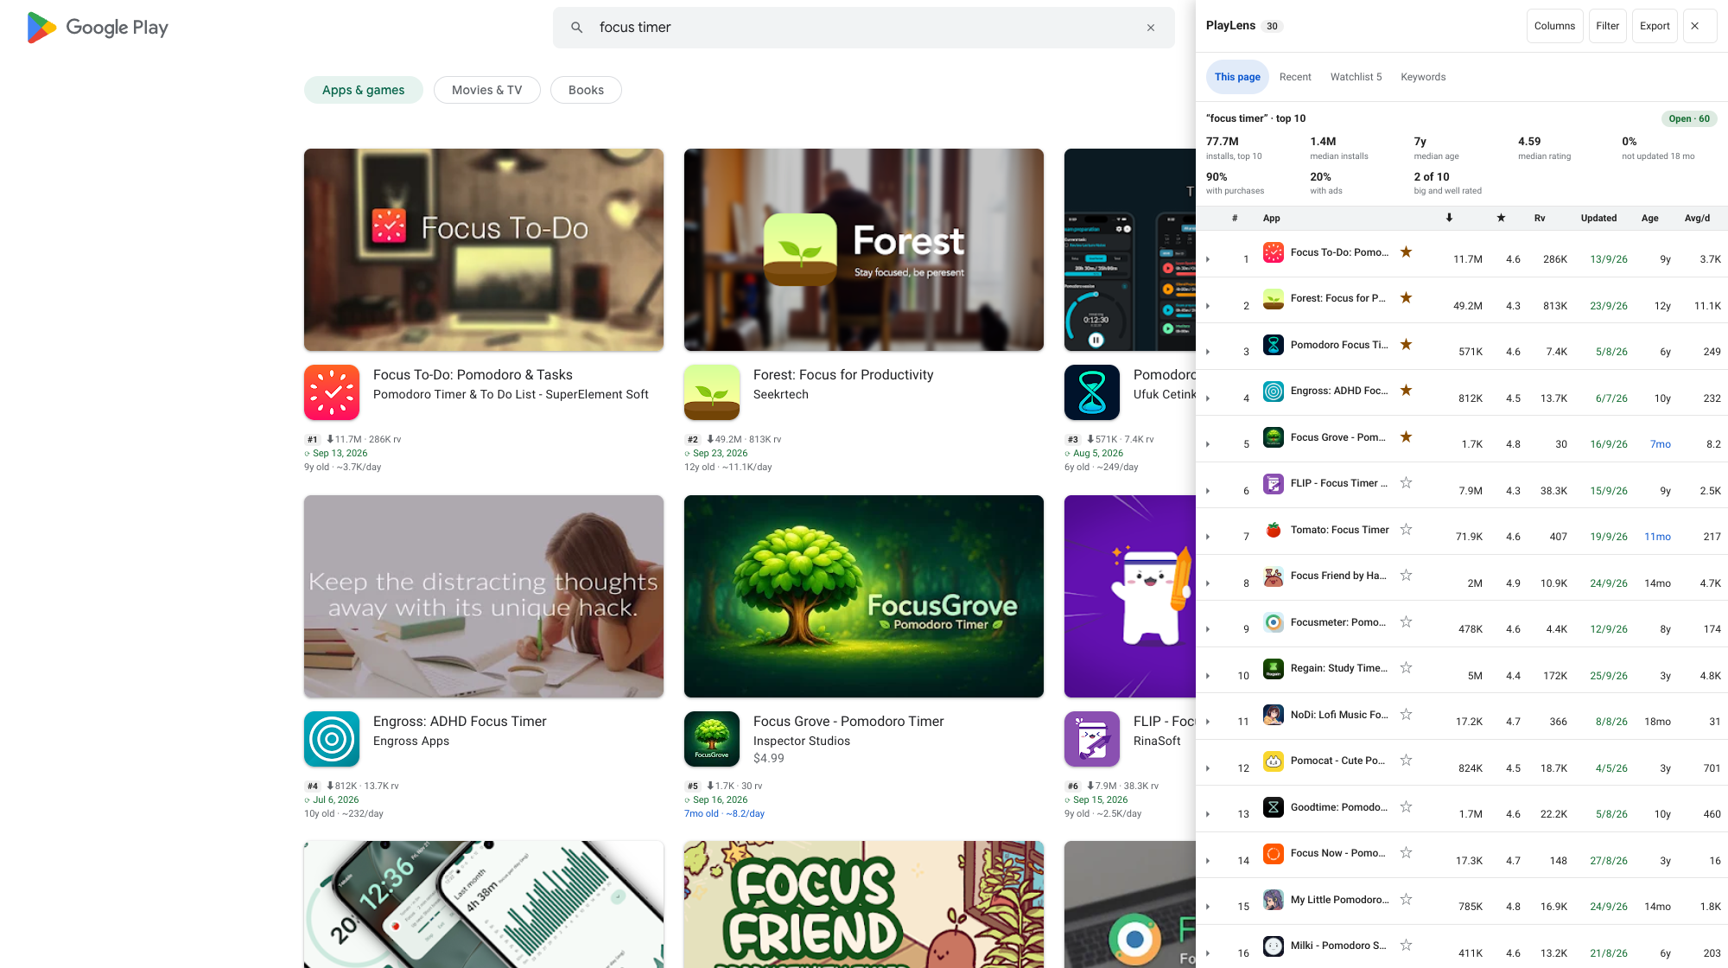Image resolution: width=1728 pixels, height=968 pixels.
Task: Click Goodtime app icon in table
Action: click(1274, 807)
